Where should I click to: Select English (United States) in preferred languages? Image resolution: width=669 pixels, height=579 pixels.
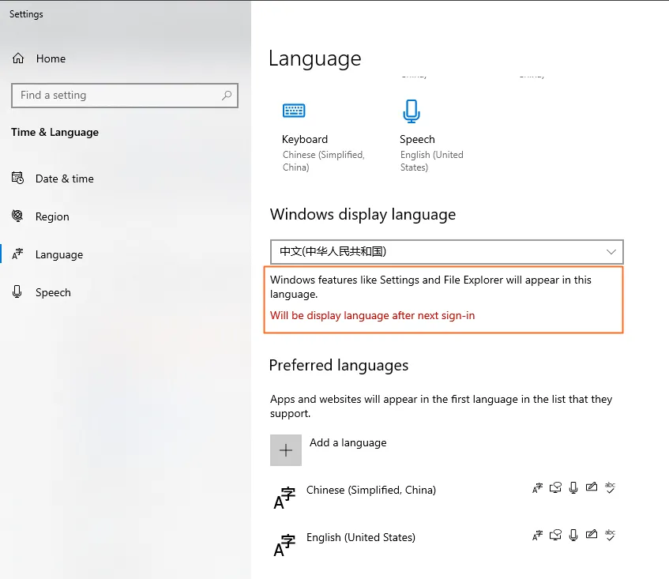360,537
